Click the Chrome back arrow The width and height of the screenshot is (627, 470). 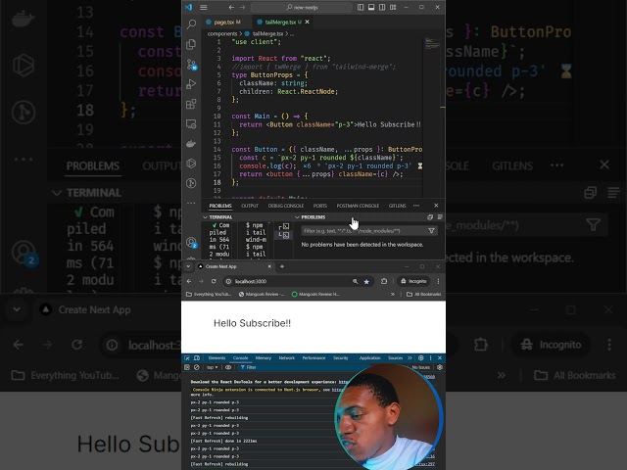click(189, 282)
